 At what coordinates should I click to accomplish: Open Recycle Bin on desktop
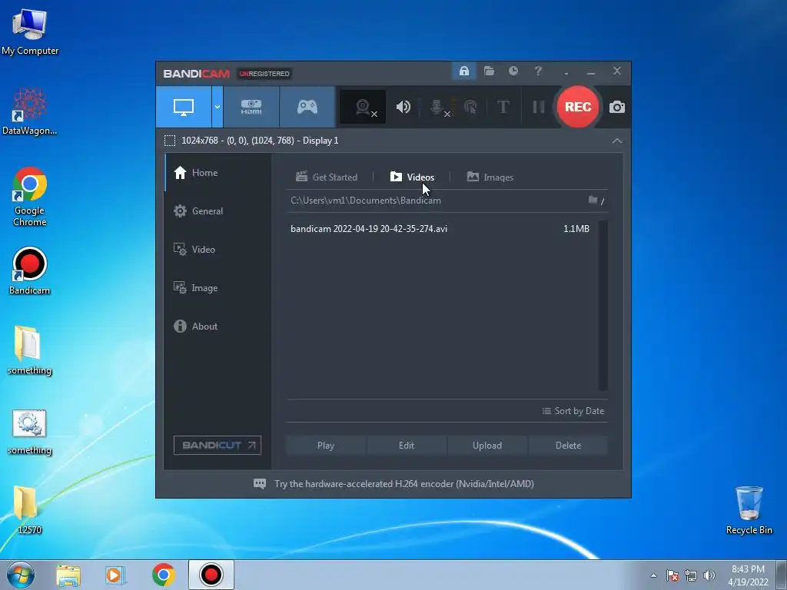(x=749, y=510)
